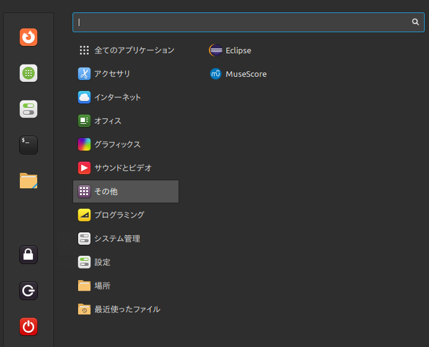The height and width of the screenshot is (347, 429).
Task: Open the 場所 places entry
Action: [126, 286]
